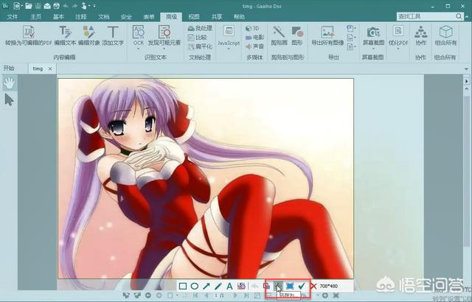Insert 3D media item
Viewport: 472px width, 302px height.
252,28
